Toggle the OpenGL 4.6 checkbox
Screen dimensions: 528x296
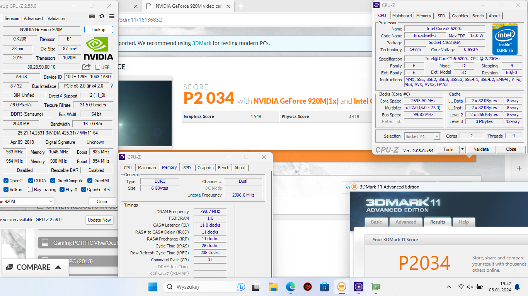coord(83,189)
